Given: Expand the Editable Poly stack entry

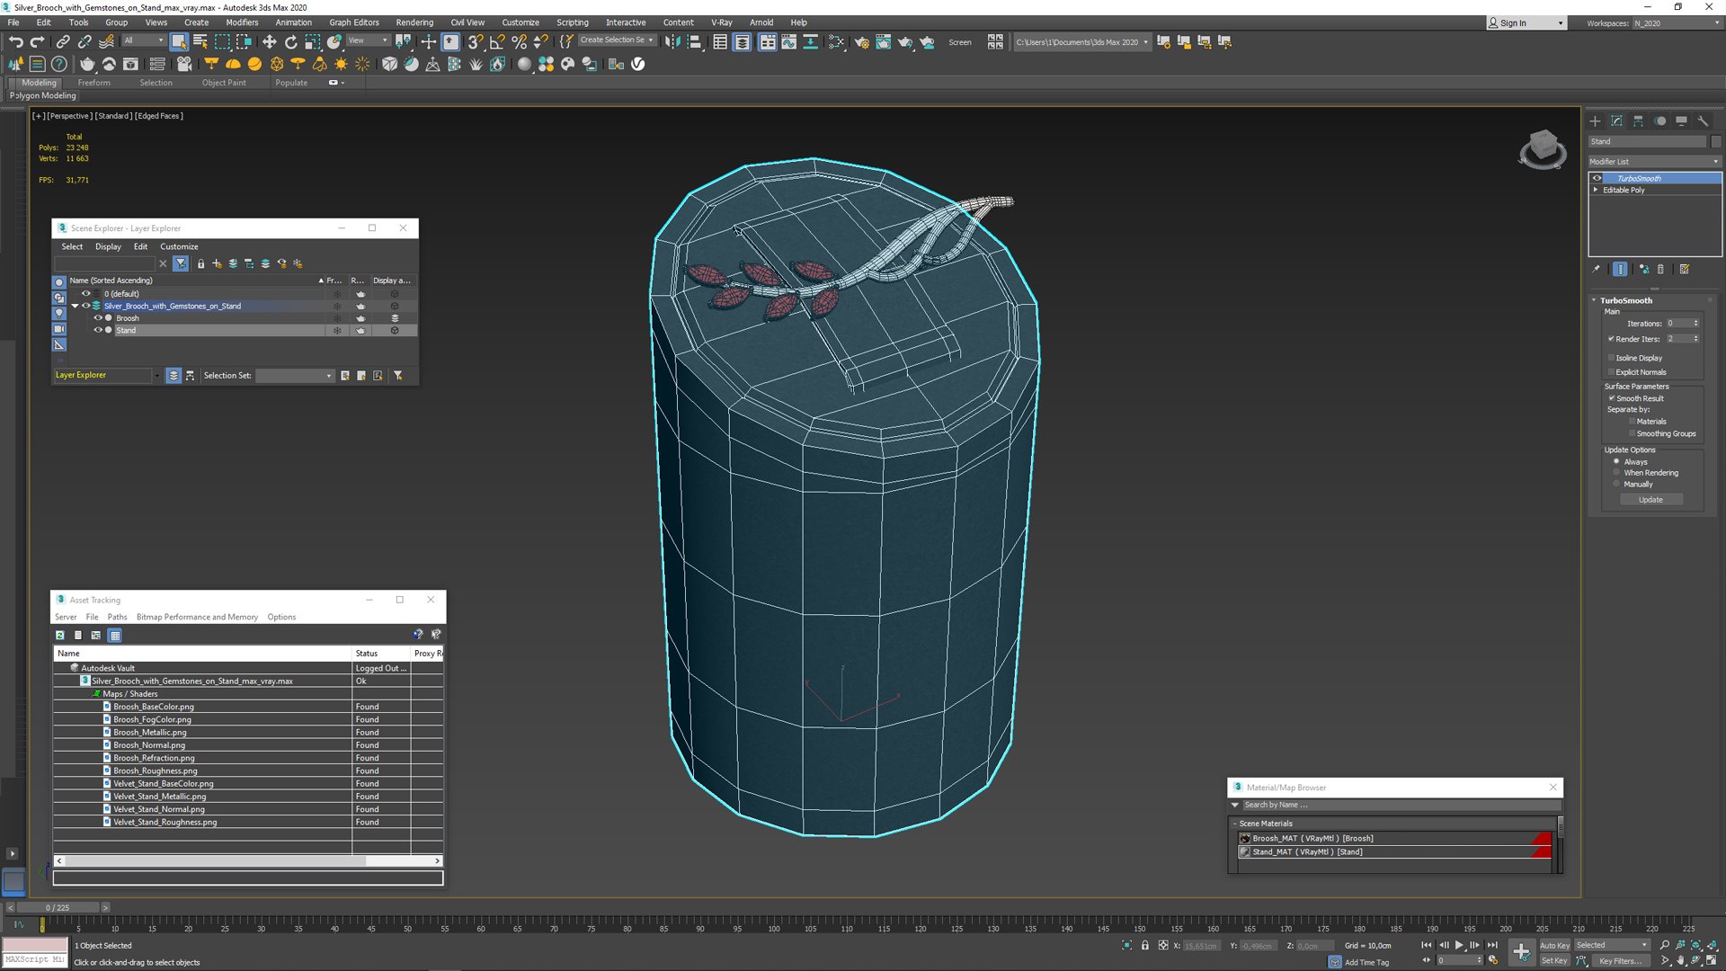Looking at the screenshot, I should tap(1597, 191).
